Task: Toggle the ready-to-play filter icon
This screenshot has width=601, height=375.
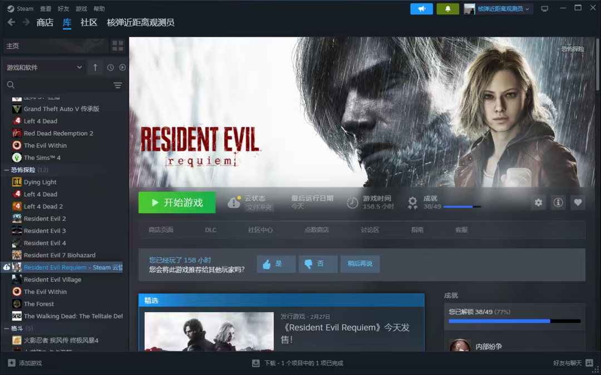Action: point(122,67)
